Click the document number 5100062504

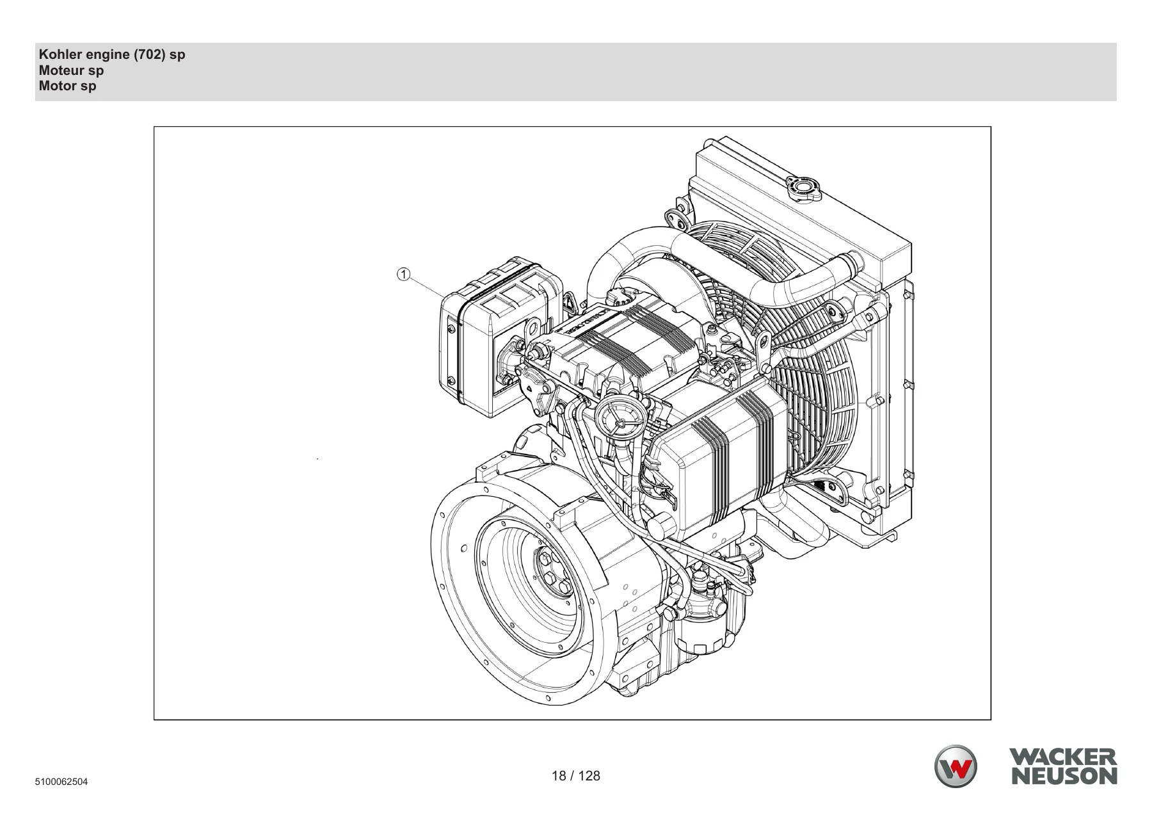pyautogui.click(x=61, y=782)
